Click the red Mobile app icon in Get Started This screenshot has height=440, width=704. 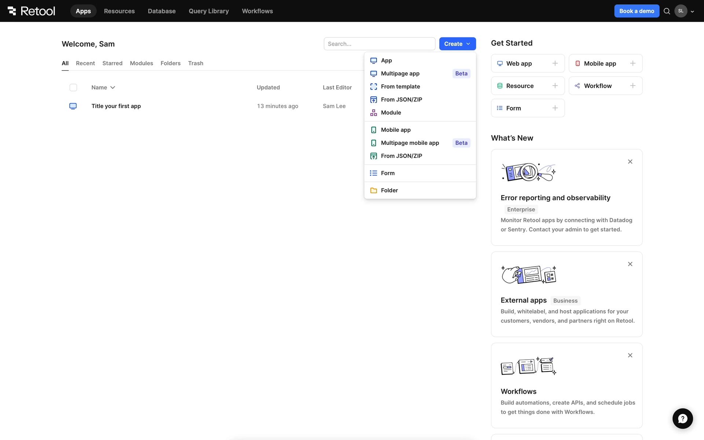[x=577, y=63]
